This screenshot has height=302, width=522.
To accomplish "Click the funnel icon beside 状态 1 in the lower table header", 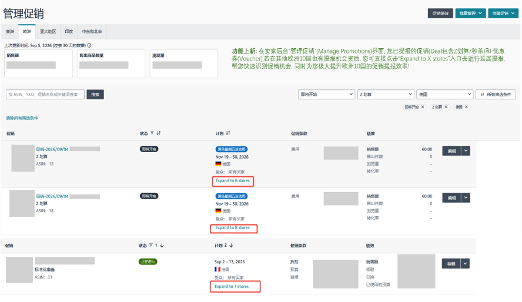I will coord(151,246).
